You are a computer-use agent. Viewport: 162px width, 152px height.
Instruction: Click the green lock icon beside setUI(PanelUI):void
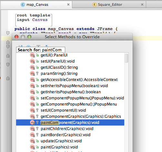point(37,61)
